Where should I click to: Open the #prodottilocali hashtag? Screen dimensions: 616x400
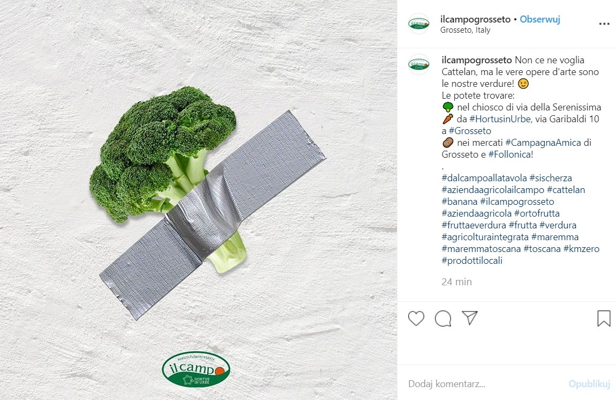click(472, 261)
